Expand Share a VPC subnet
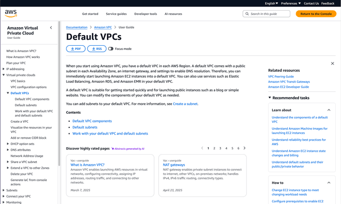The height and width of the screenshot is (204, 341). 8,161
